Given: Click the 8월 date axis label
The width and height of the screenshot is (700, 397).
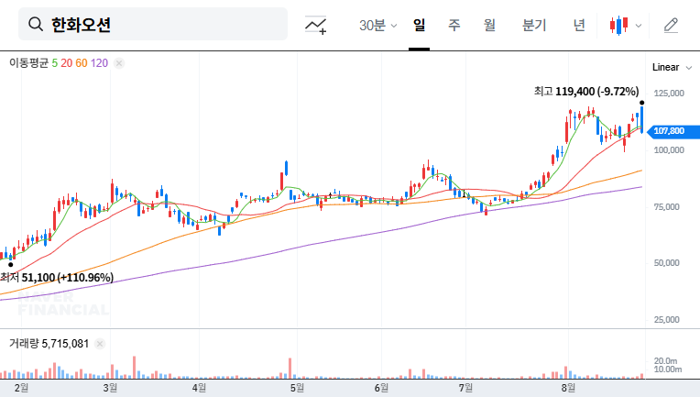Looking at the screenshot, I should [x=568, y=388].
